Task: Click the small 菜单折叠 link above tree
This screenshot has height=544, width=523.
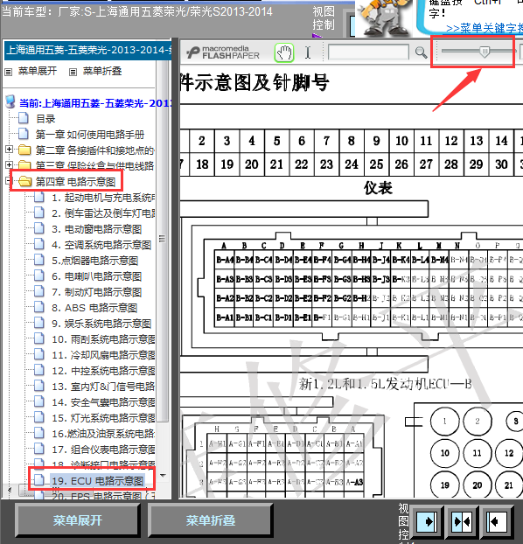Action: (102, 71)
